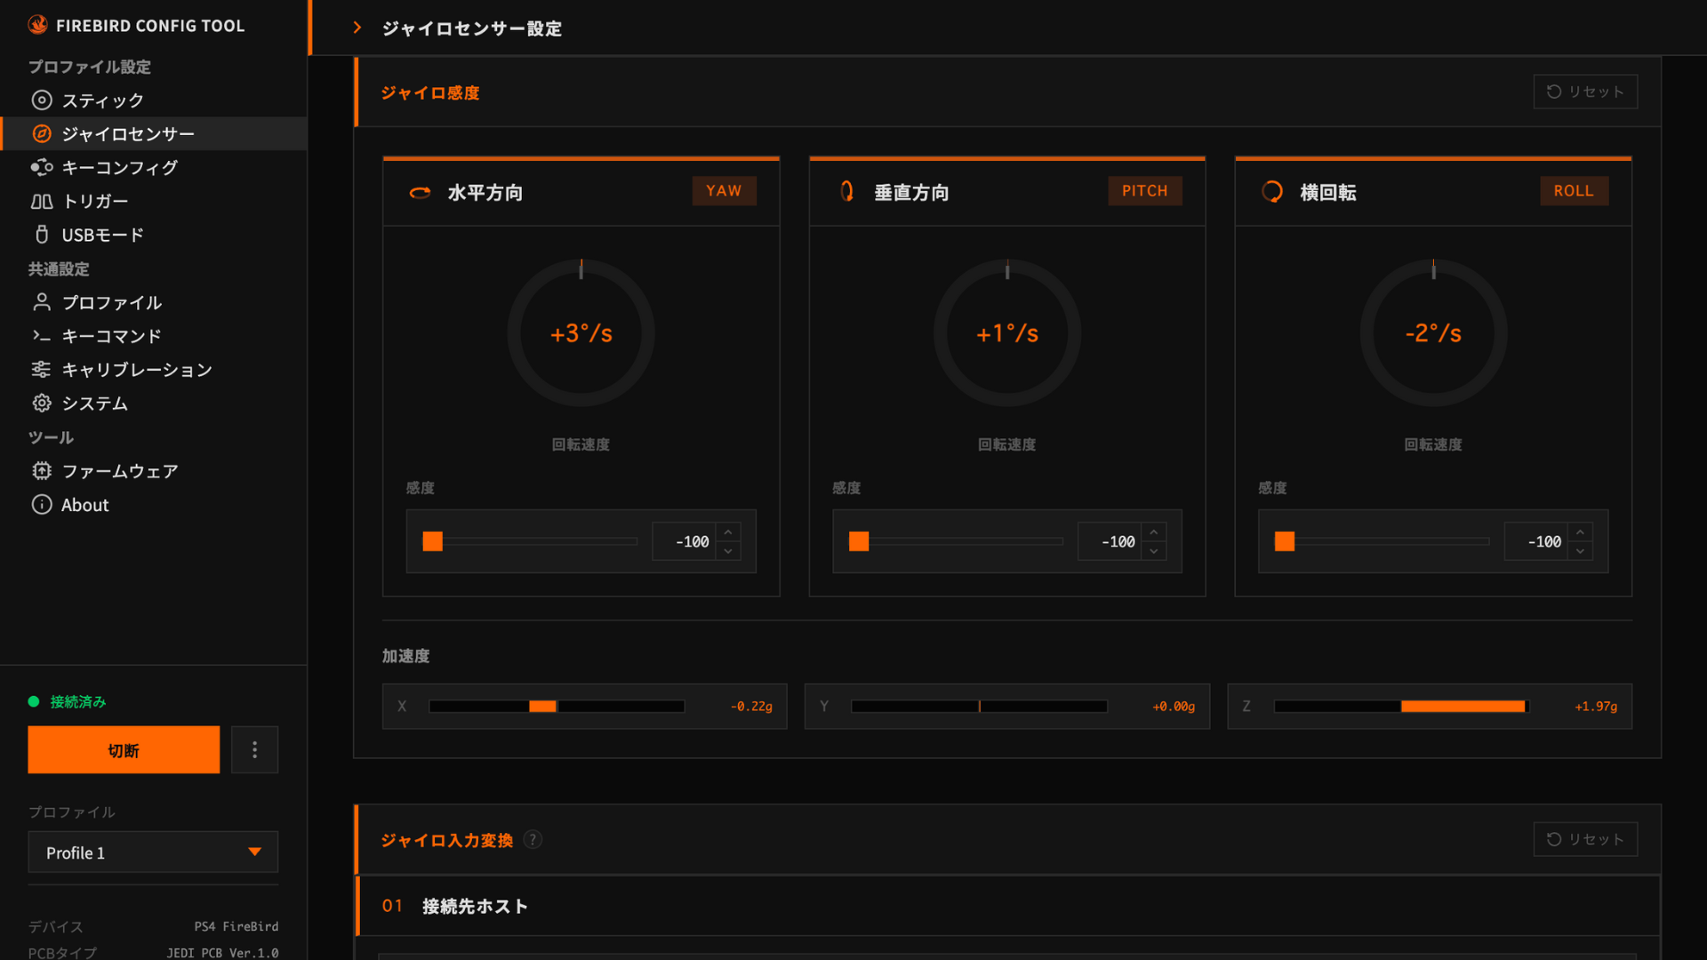Screen dimensions: 1707x960
Task: Open the Trigger settings icon
Action: tap(42, 202)
